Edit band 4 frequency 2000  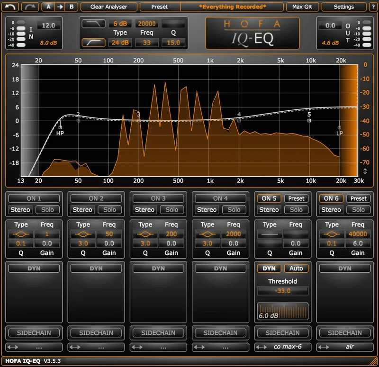[234, 234]
